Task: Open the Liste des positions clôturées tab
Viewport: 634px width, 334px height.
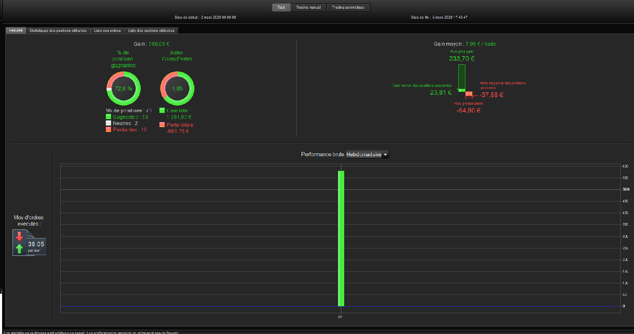Action: pos(152,30)
